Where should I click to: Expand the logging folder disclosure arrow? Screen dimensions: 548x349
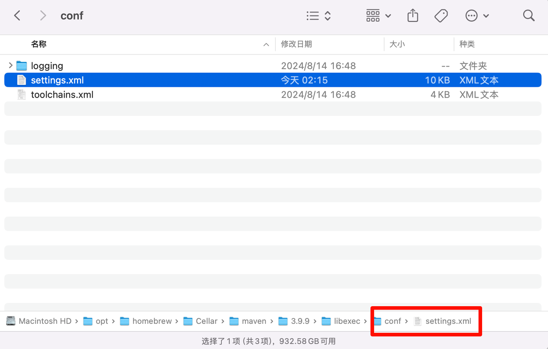(10, 66)
